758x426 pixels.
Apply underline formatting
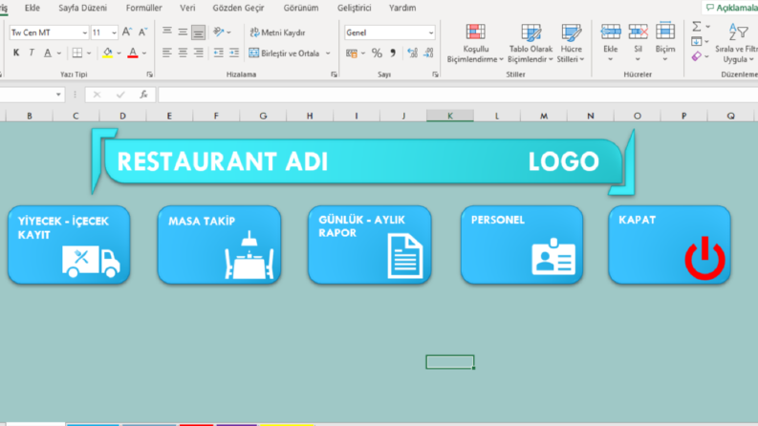(48, 53)
